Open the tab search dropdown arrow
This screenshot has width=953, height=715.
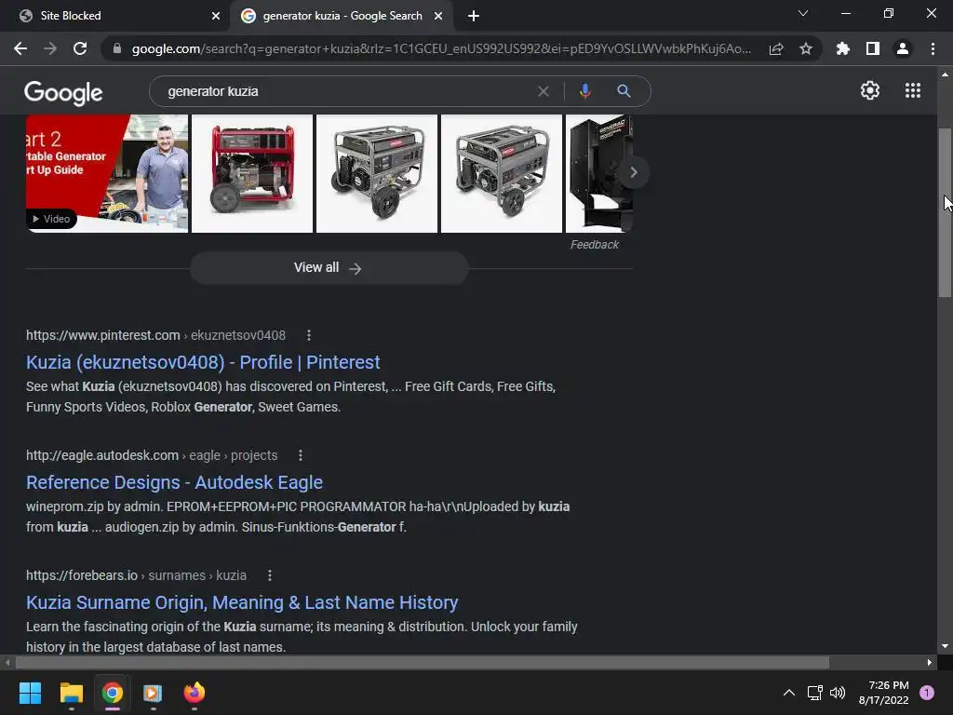(803, 13)
